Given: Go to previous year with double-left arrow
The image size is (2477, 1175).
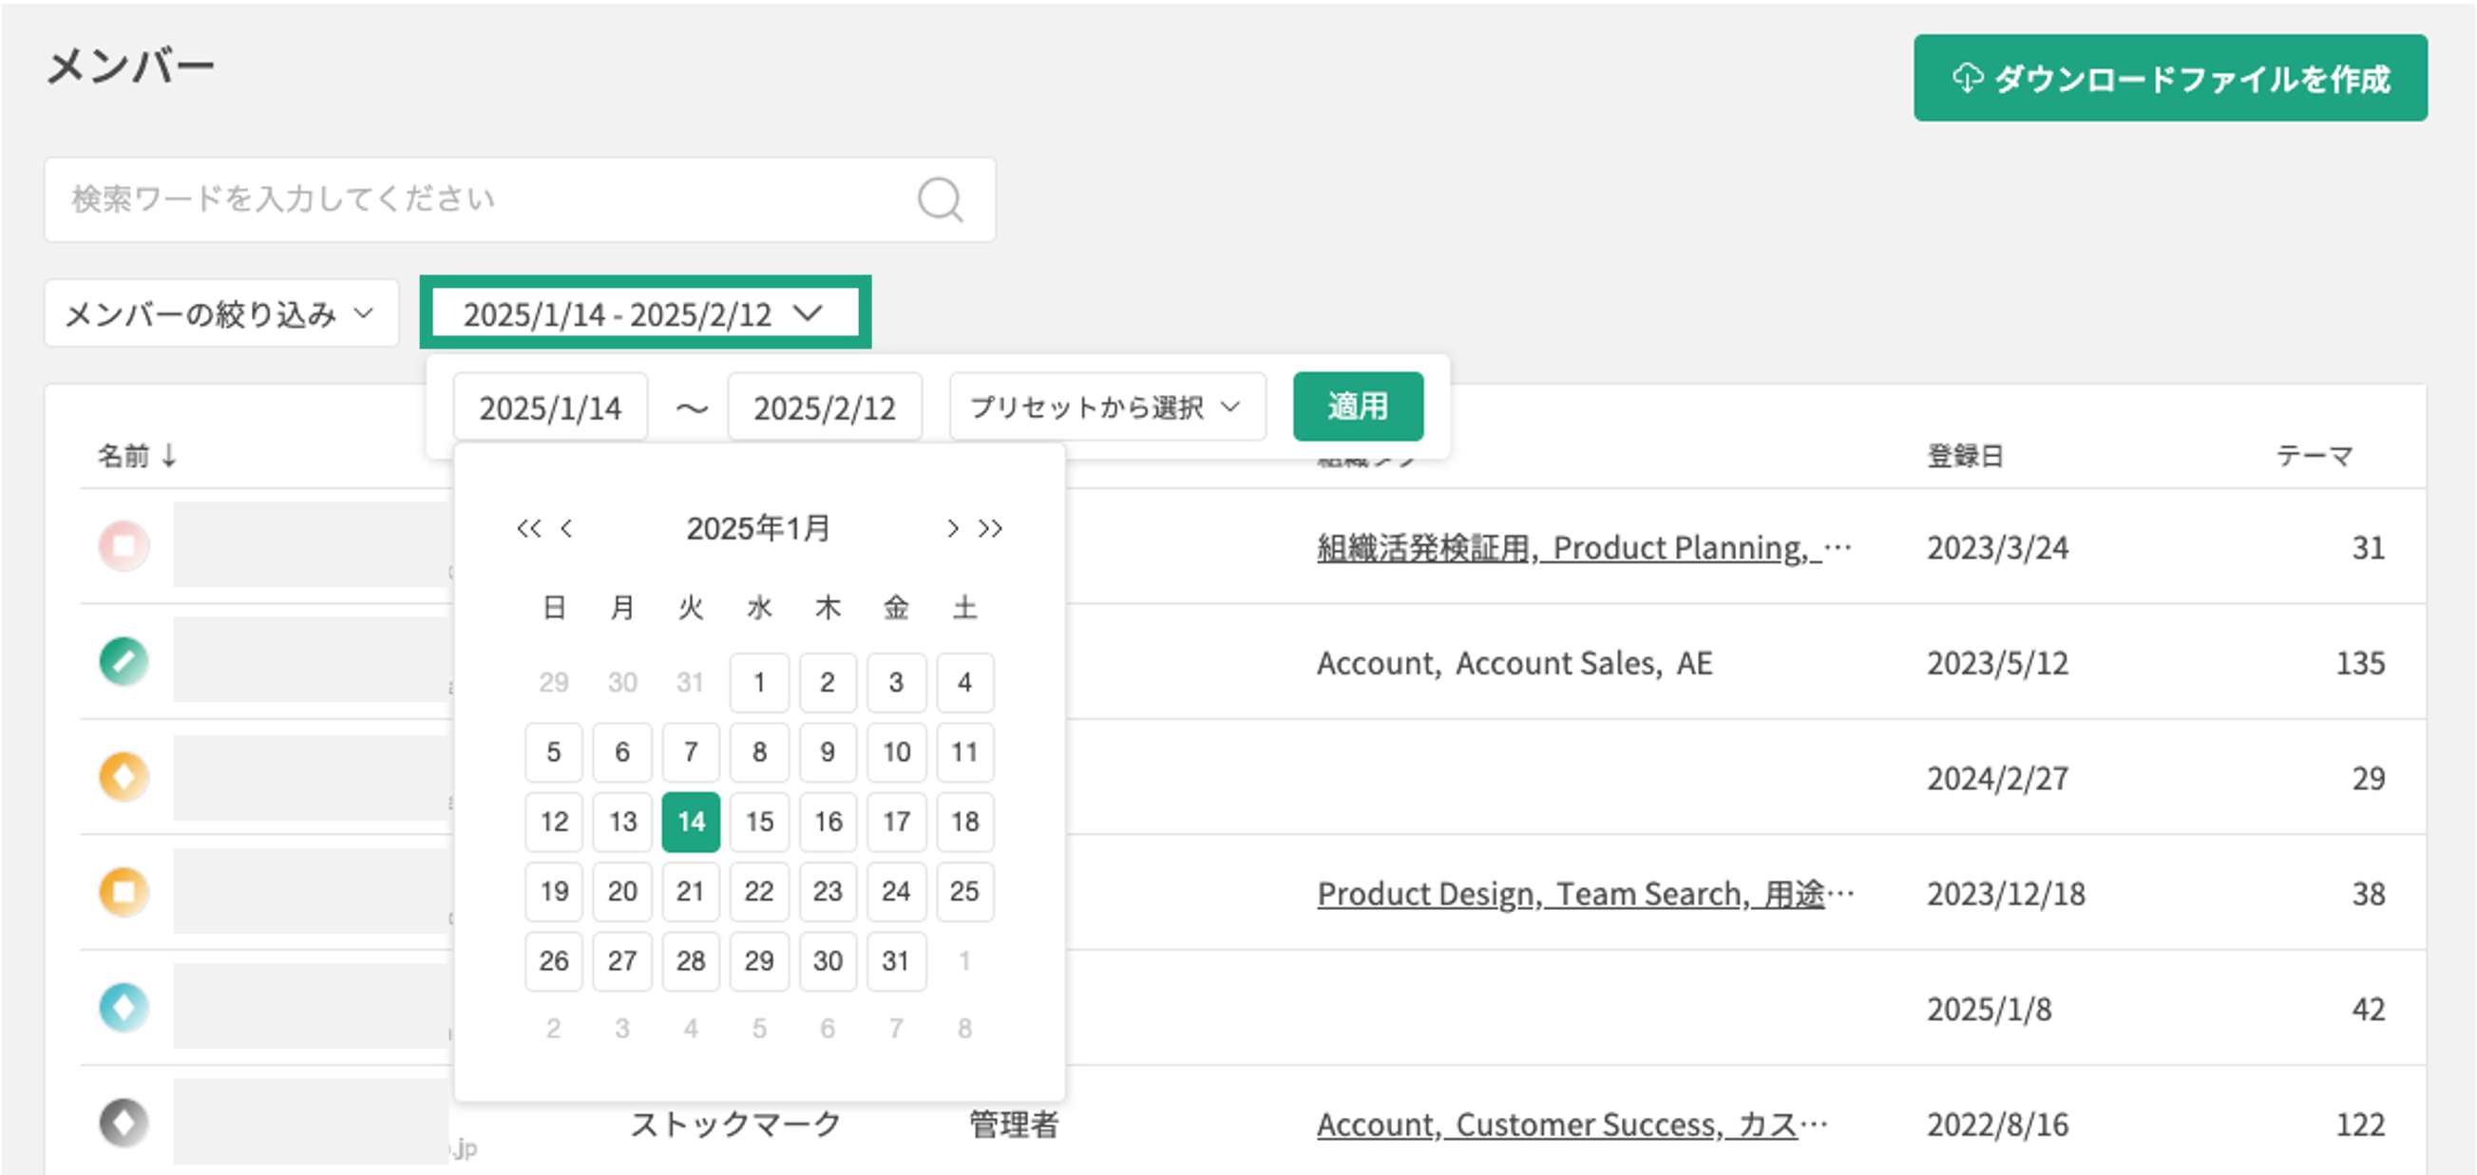Looking at the screenshot, I should (528, 528).
